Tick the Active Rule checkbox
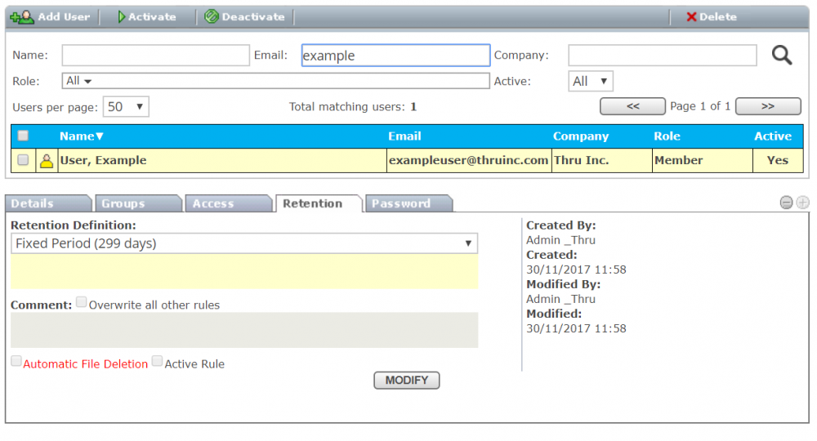817x441 pixels. (x=158, y=362)
